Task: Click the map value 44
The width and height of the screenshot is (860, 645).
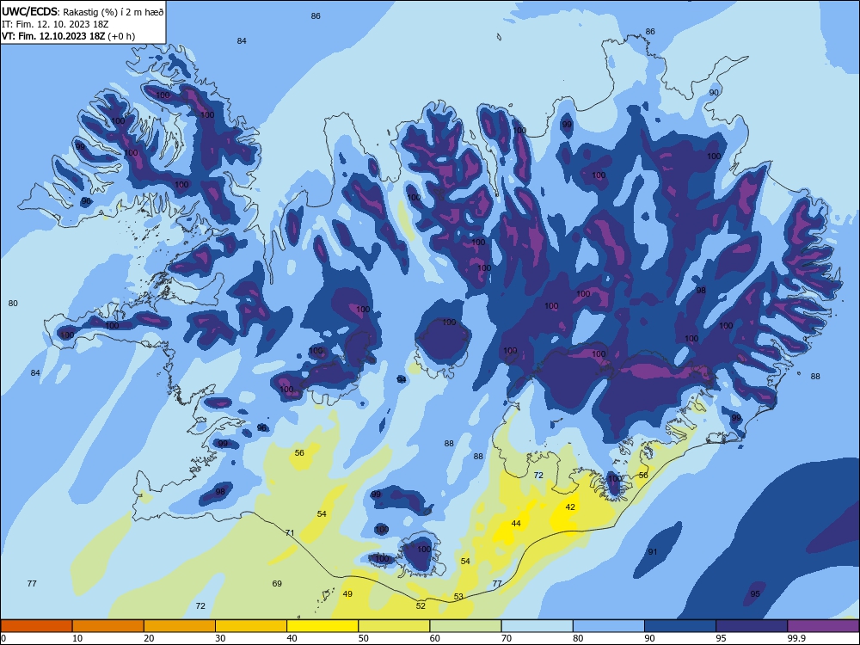Action: [516, 523]
